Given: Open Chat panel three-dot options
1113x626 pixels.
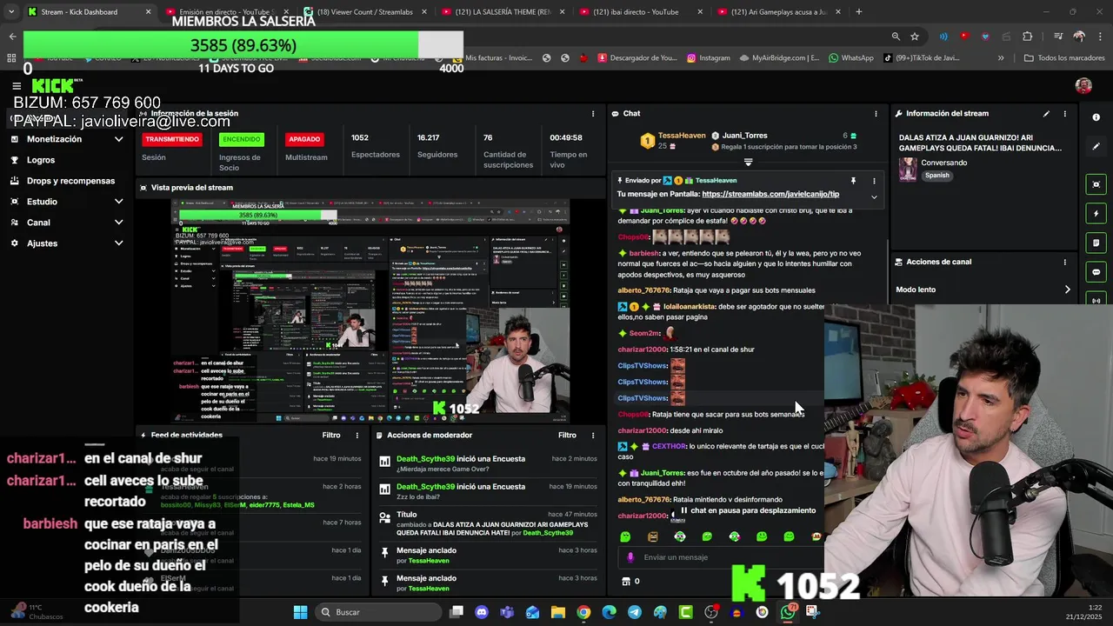Looking at the screenshot, I should [x=876, y=114].
